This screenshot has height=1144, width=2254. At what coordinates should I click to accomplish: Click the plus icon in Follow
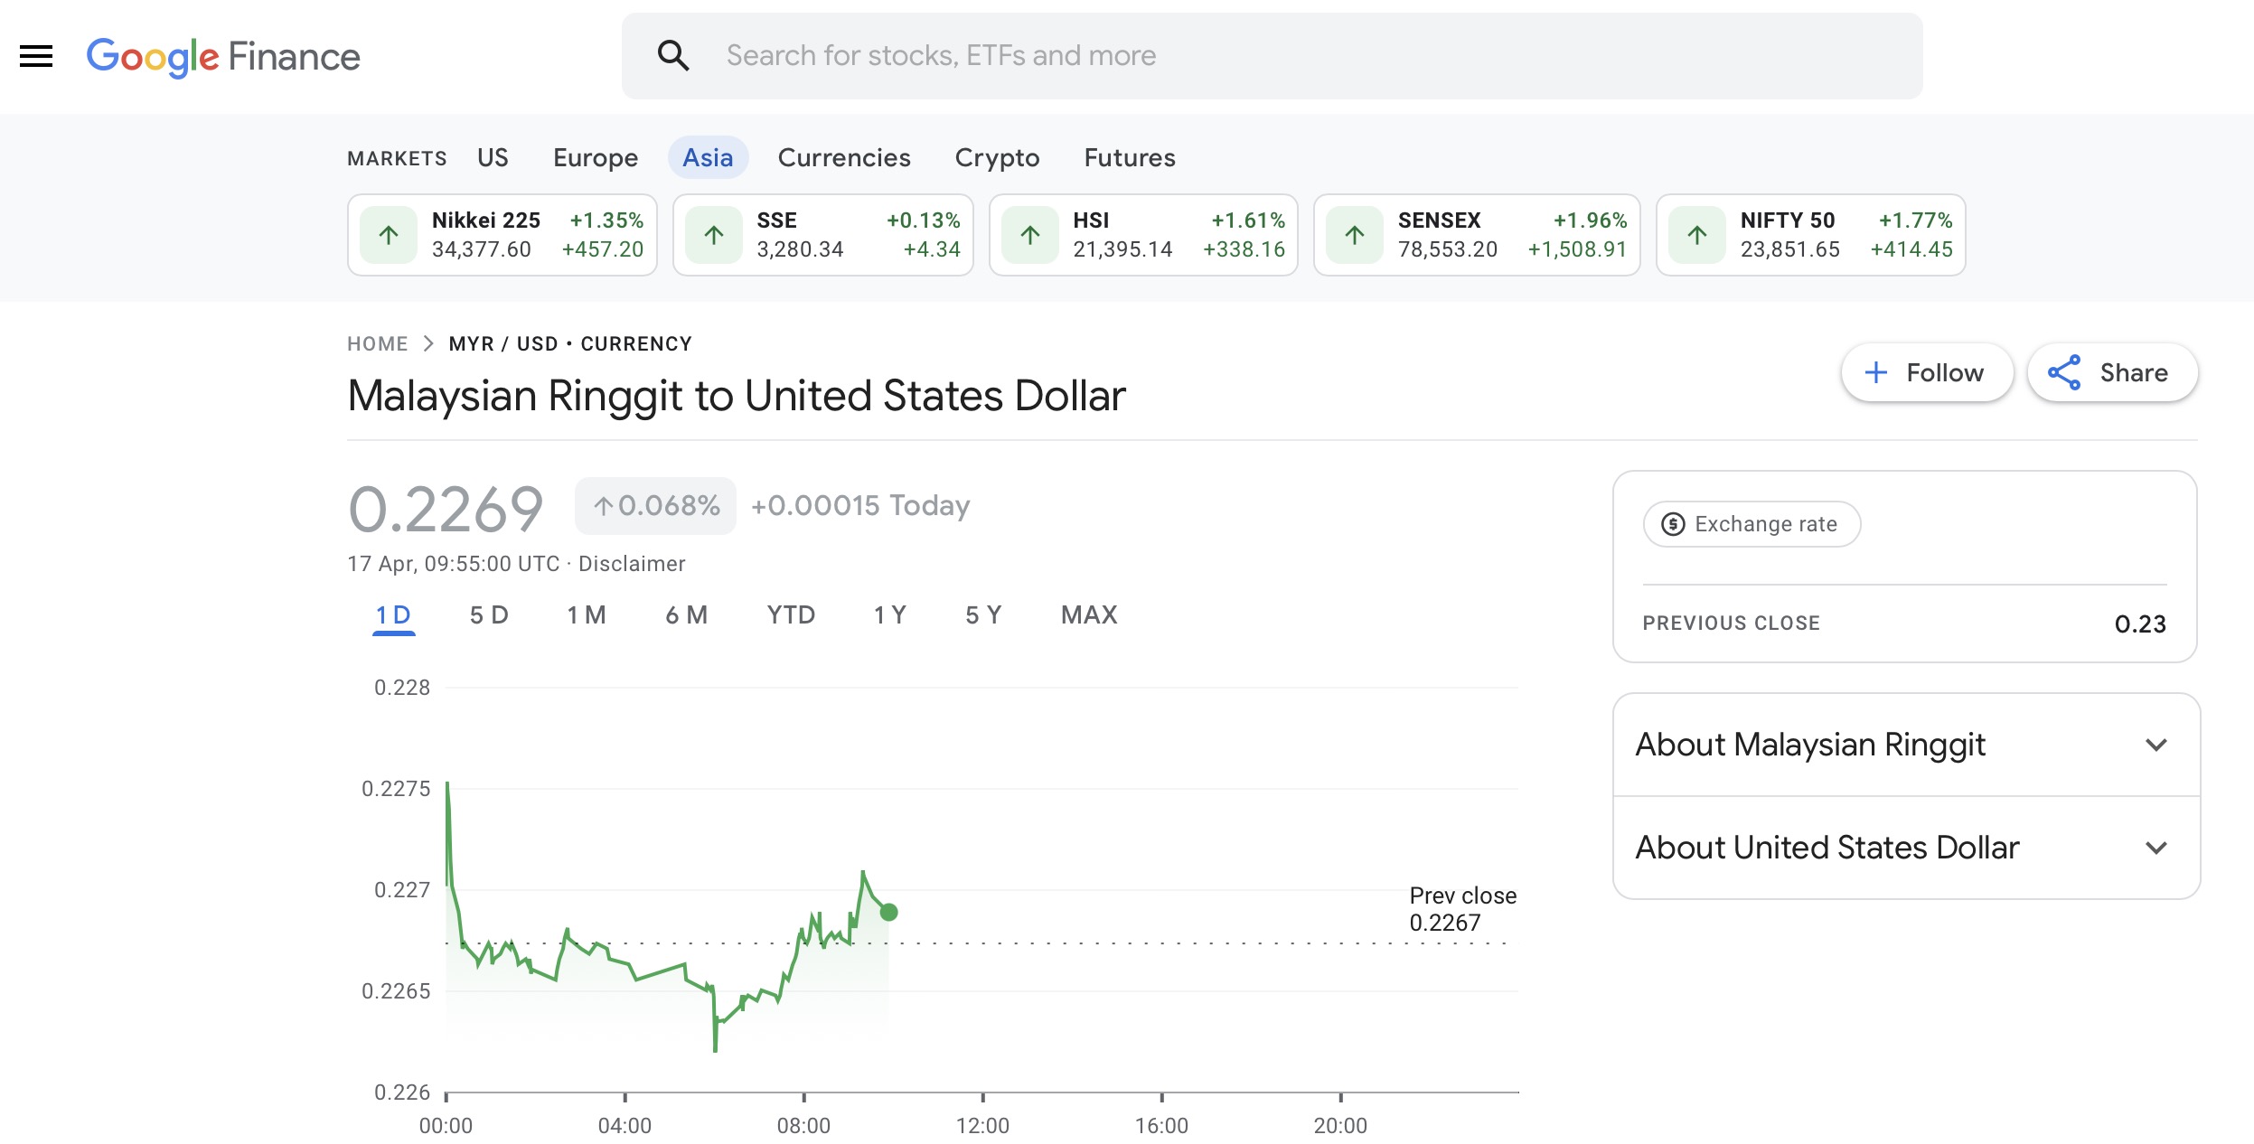(1876, 372)
